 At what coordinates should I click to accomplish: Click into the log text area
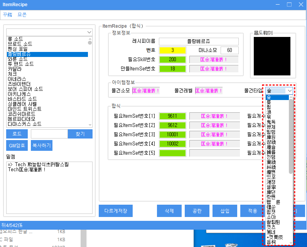49,187
